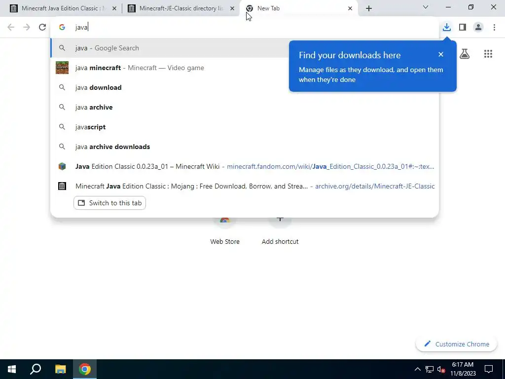Select the 'java download' suggestion

point(245,87)
